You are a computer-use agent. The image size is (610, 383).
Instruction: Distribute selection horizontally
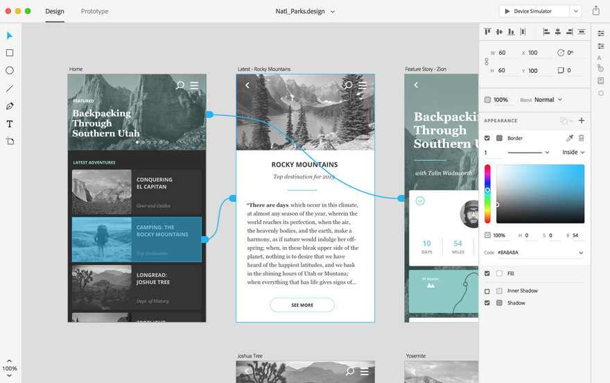point(523,31)
